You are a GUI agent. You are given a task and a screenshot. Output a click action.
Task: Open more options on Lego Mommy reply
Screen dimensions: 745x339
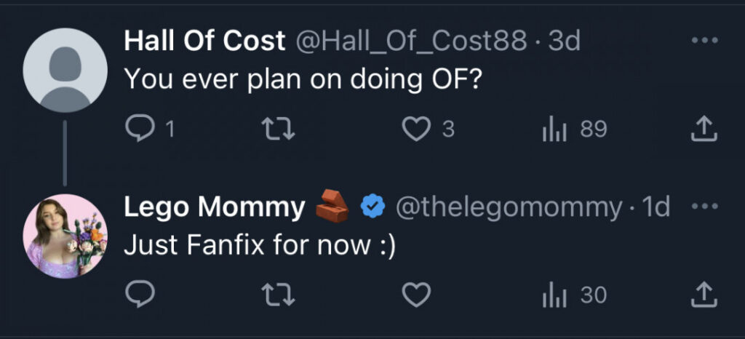704,207
